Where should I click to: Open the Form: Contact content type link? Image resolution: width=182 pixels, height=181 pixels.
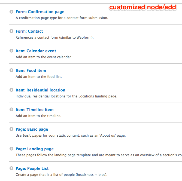(29, 31)
